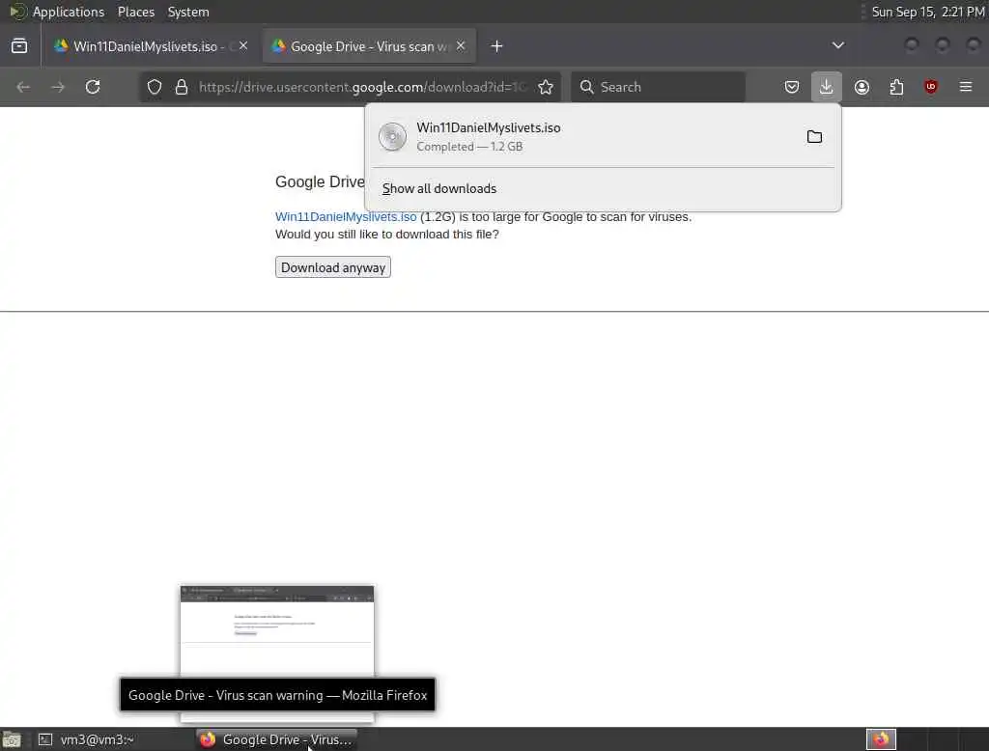Open the System menu
This screenshot has width=989, height=751.
tap(188, 12)
